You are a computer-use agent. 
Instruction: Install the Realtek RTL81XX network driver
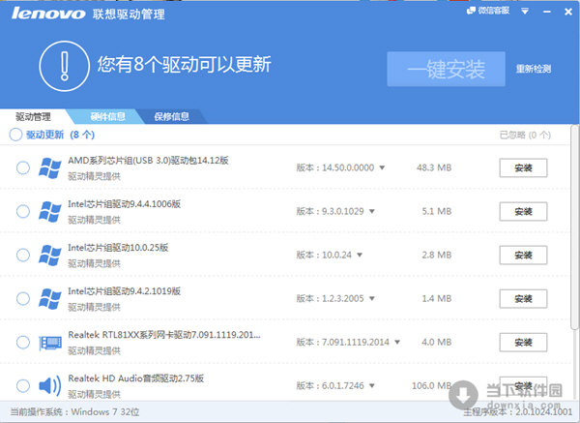click(x=523, y=343)
